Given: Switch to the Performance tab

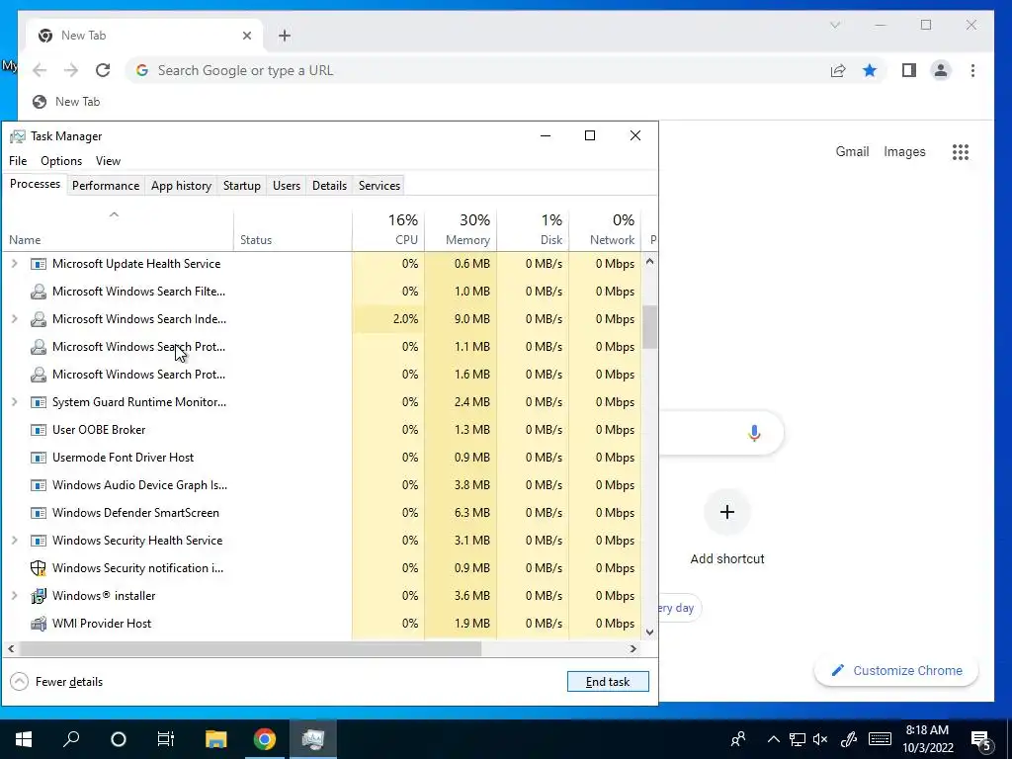Looking at the screenshot, I should point(106,186).
